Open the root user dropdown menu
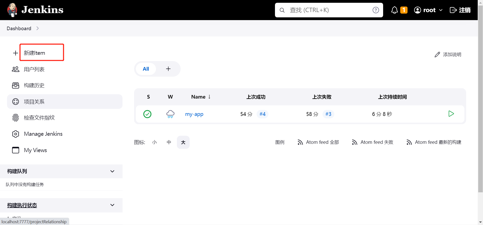 click(x=428, y=10)
